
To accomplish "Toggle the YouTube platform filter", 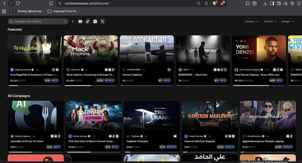I will pyautogui.click(x=80, y=22).
